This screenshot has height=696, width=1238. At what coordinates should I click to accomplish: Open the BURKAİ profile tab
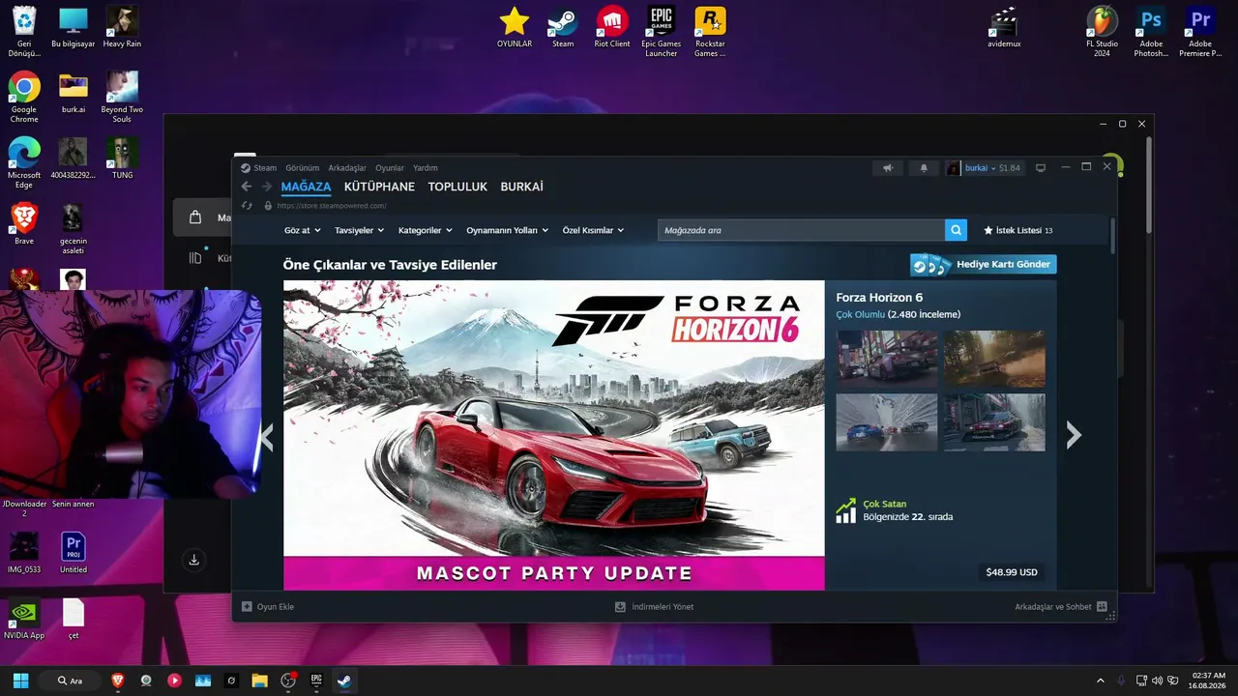click(x=522, y=187)
